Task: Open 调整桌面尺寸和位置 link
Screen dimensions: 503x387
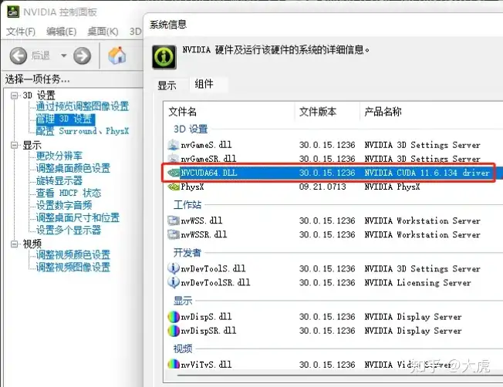Action: [78, 217]
